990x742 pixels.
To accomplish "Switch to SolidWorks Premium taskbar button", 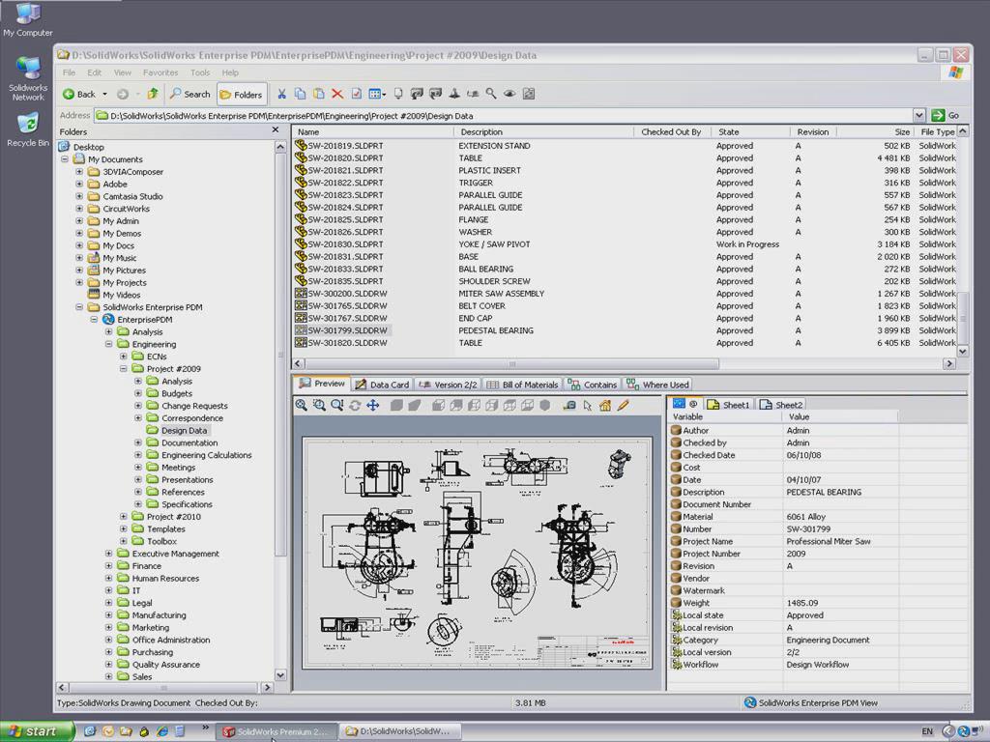I will [x=276, y=731].
